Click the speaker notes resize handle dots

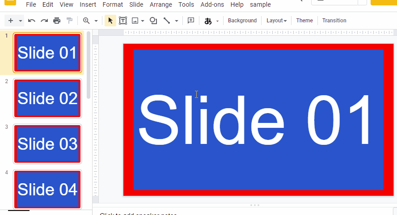255,205
